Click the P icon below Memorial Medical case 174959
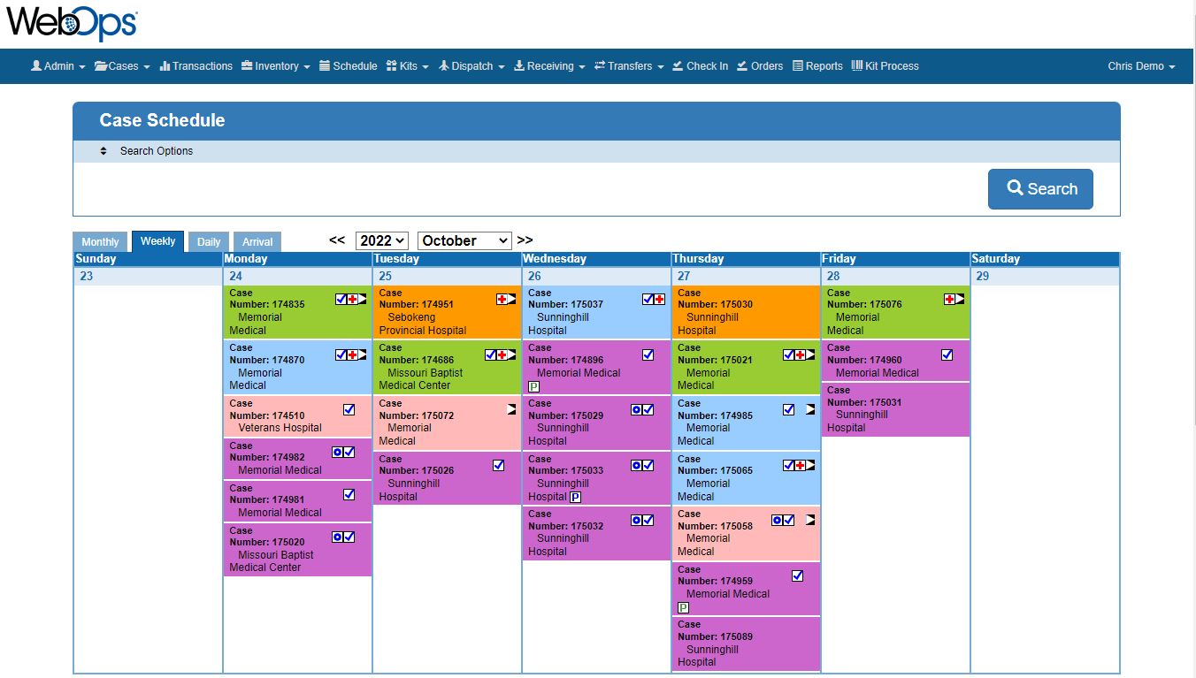1196x678 pixels. tap(682, 607)
